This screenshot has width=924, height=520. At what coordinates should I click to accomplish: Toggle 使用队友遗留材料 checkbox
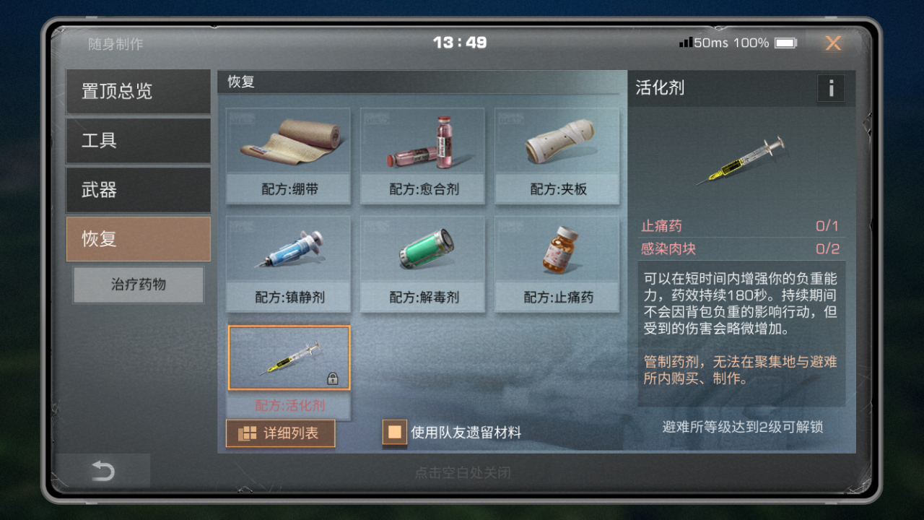394,433
